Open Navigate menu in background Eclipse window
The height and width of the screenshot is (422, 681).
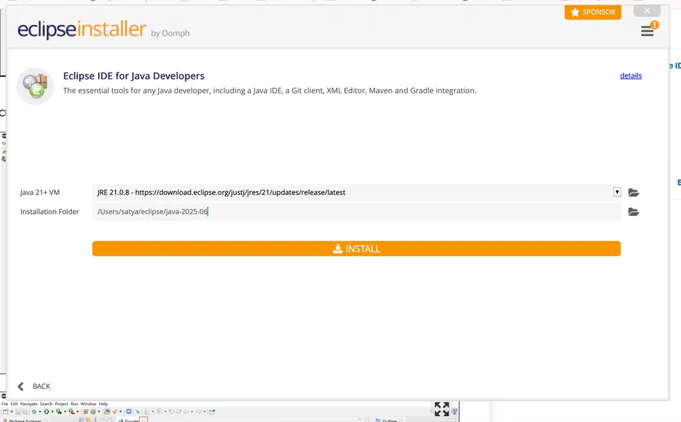point(28,404)
